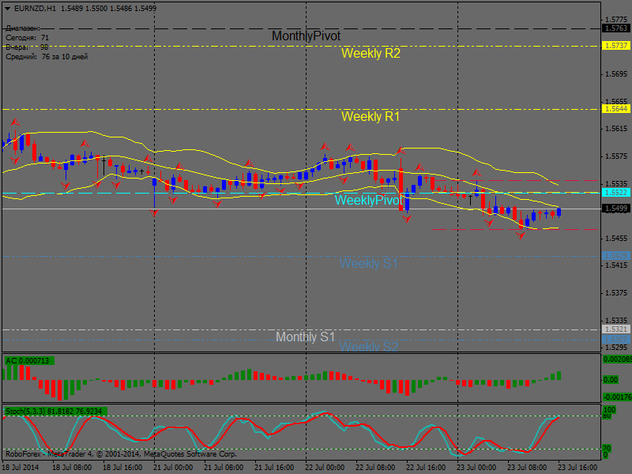
Task: Click the Weekly R1 label text
Action: (371, 116)
